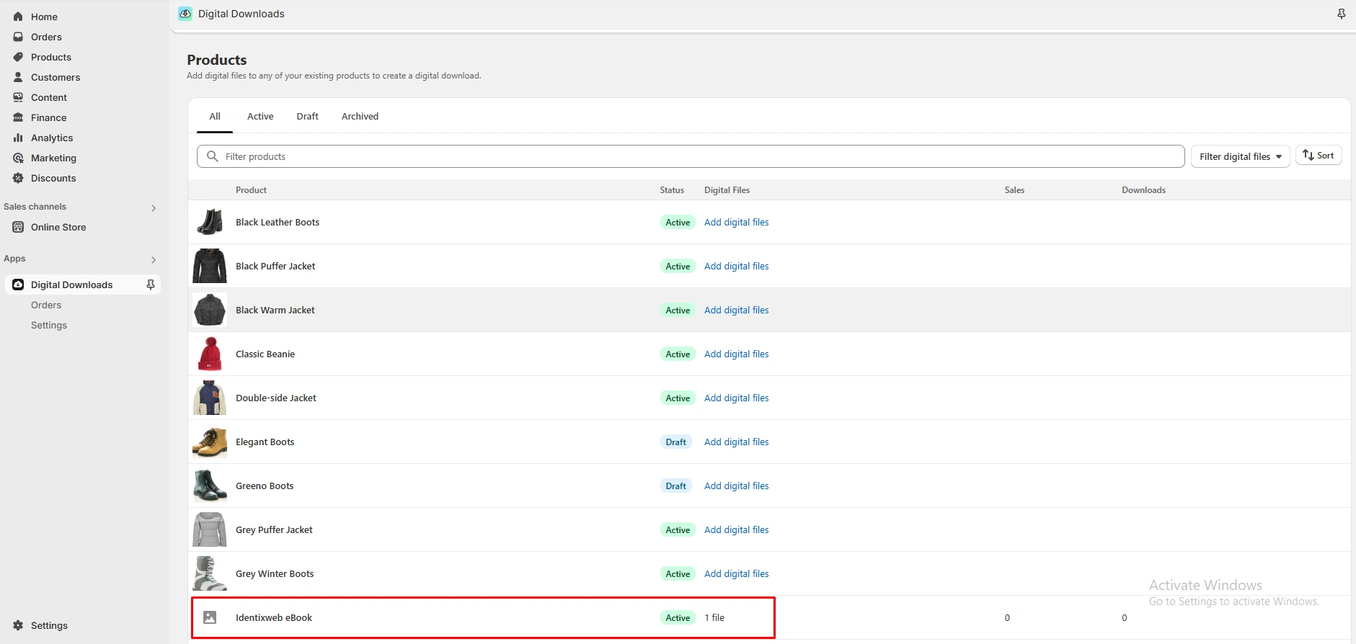Click the Black Puffer Jacket thumbnail

(x=210, y=266)
